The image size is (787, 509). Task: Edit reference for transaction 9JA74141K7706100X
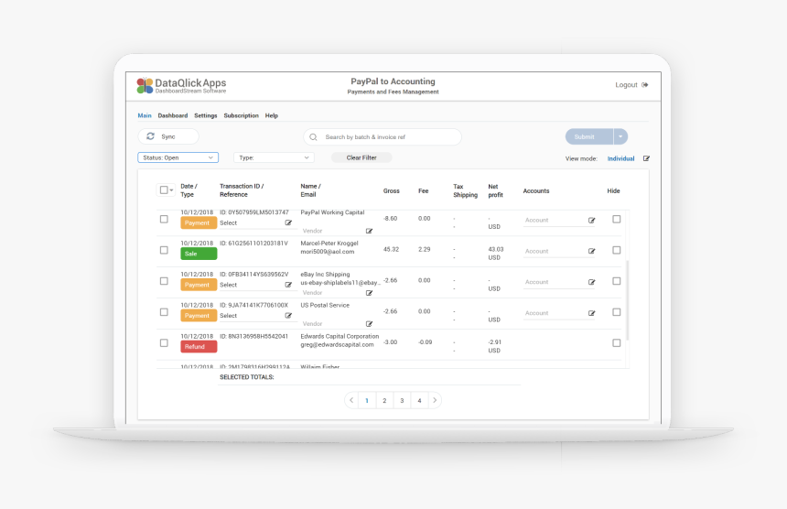click(x=288, y=316)
